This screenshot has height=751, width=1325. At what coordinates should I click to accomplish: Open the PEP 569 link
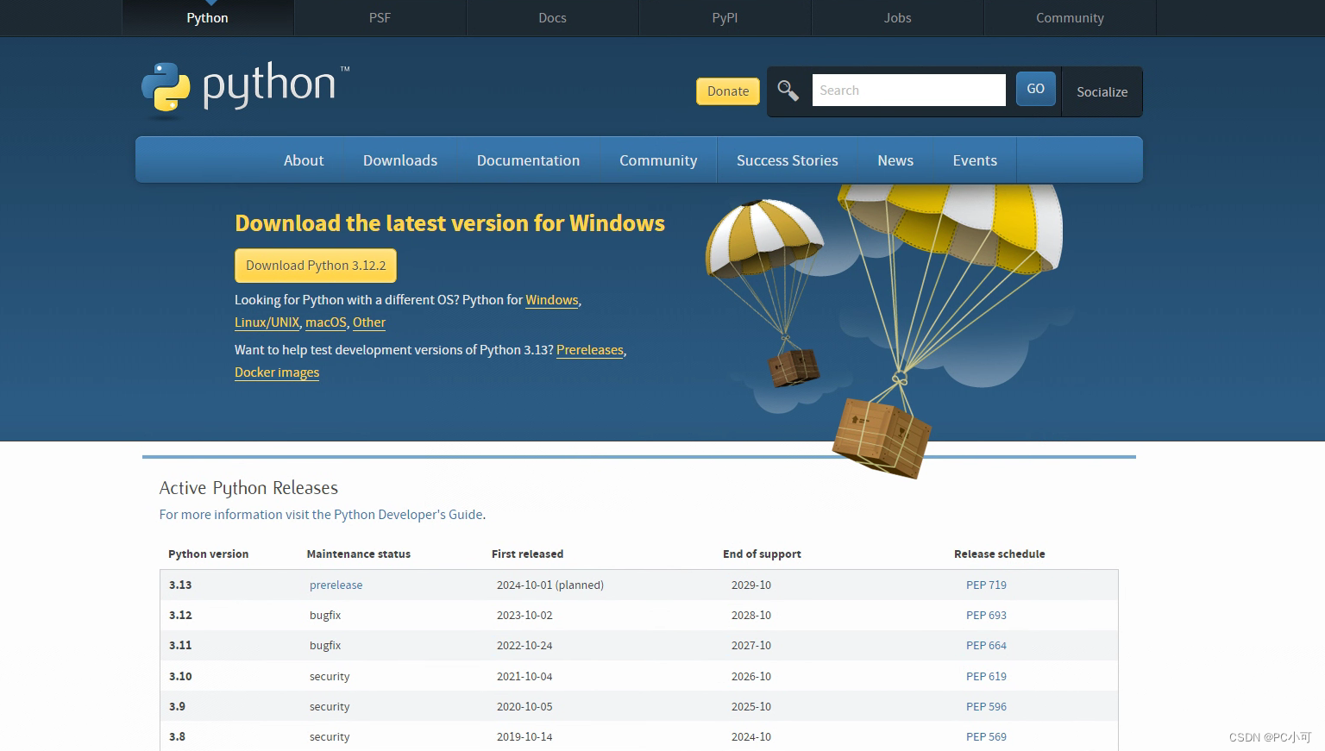[x=986, y=736]
